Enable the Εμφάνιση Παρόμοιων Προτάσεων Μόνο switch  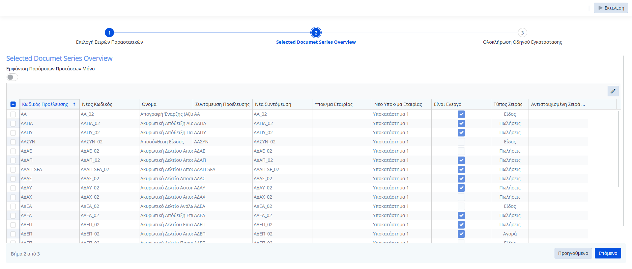pyautogui.click(x=12, y=77)
